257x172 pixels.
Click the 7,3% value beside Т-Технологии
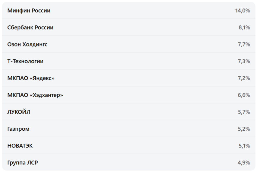tap(244, 61)
